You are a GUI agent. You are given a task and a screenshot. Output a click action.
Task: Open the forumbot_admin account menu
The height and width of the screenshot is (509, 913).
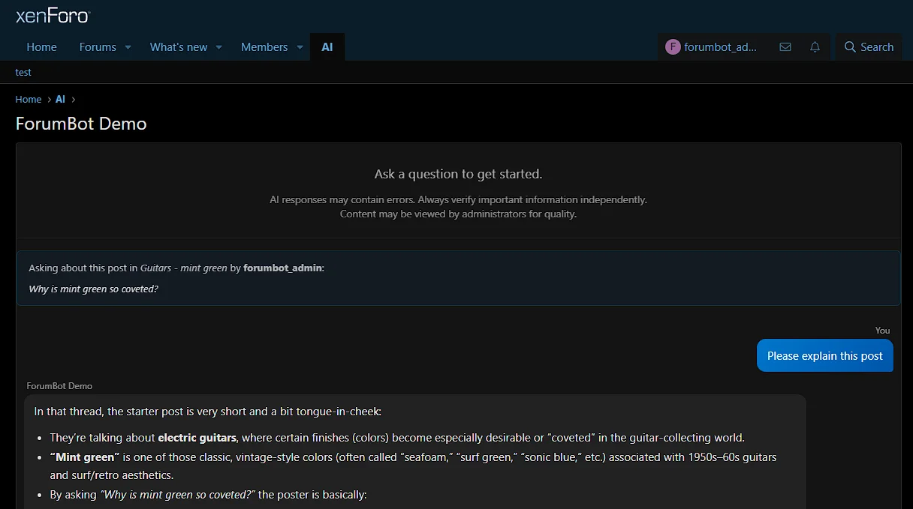point(712,46)
